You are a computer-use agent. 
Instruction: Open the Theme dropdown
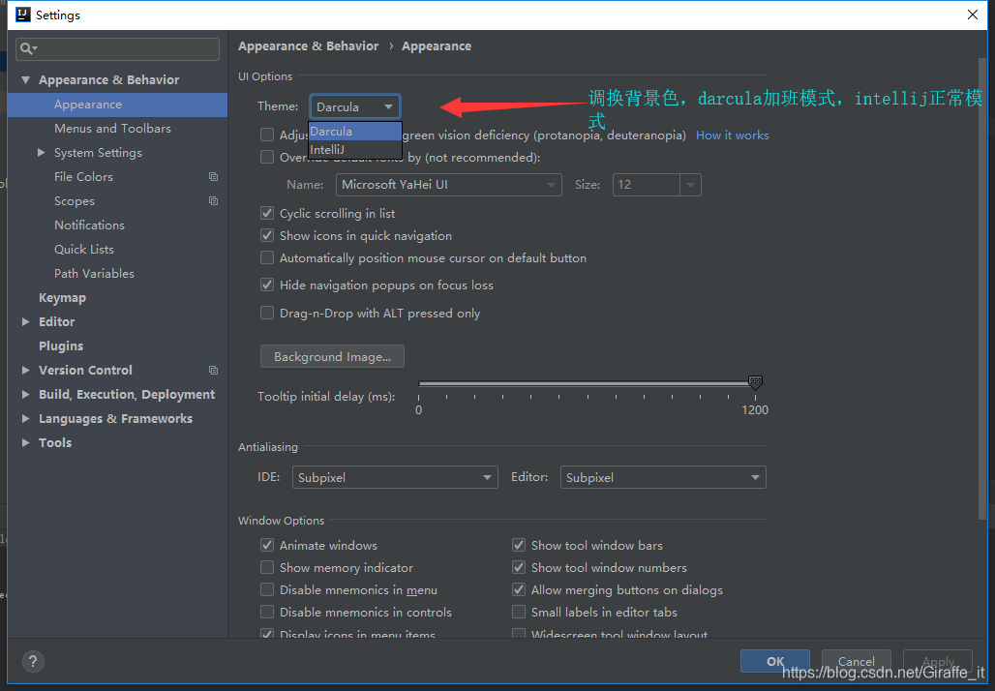point(354,106)
